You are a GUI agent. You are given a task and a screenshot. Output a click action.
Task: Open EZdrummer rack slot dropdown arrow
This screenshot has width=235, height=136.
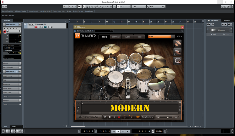point(227,30)
